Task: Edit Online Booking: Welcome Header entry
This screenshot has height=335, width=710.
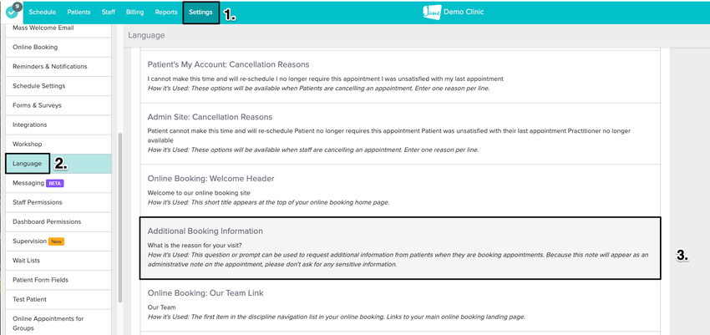Action: [400, 190]
